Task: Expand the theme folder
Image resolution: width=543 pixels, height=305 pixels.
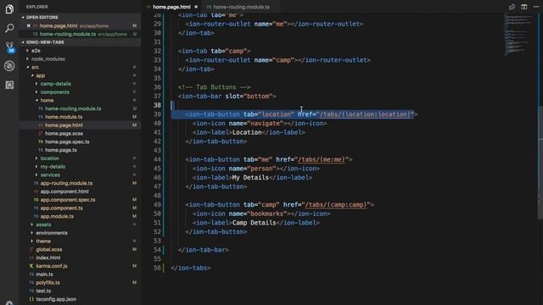Action: (x=43, y=241)
